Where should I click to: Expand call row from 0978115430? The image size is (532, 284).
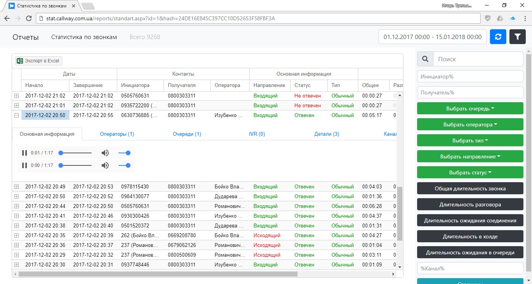point(16,186)
